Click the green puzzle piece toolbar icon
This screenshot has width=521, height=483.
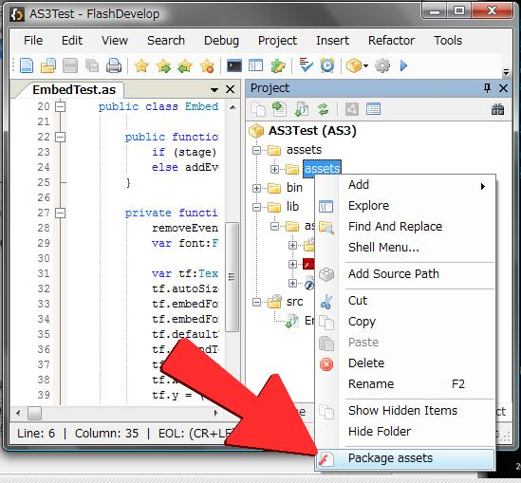pyautogui.click(x=278, y=65)
